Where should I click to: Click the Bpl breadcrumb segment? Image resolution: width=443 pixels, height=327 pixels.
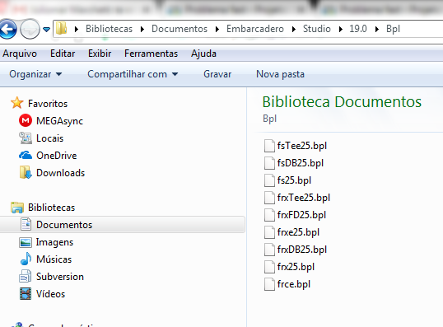(393, 29)
